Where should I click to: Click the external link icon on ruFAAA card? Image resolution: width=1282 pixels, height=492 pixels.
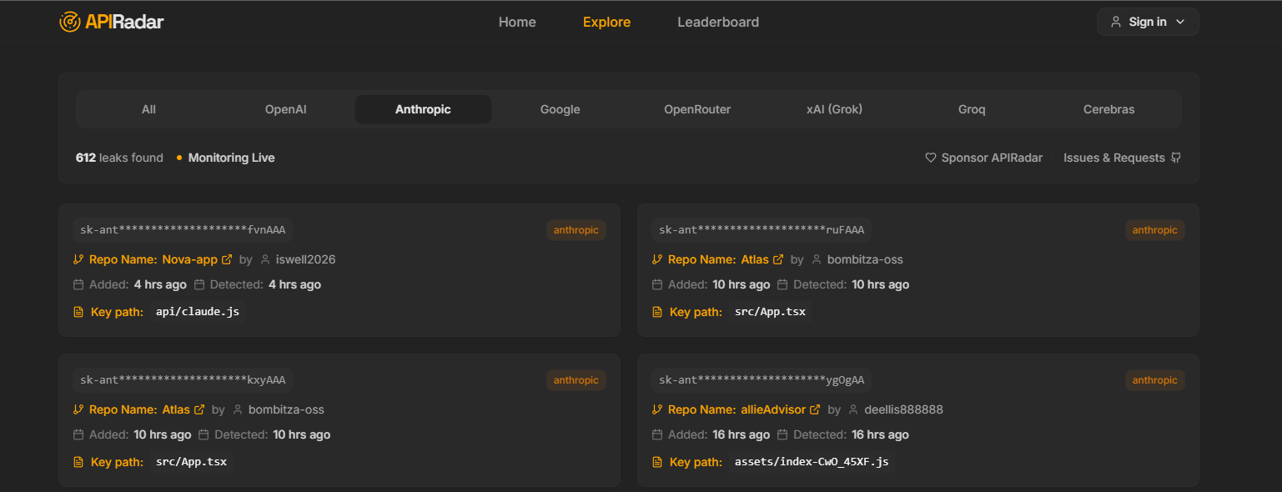click(x=778, y=259)
